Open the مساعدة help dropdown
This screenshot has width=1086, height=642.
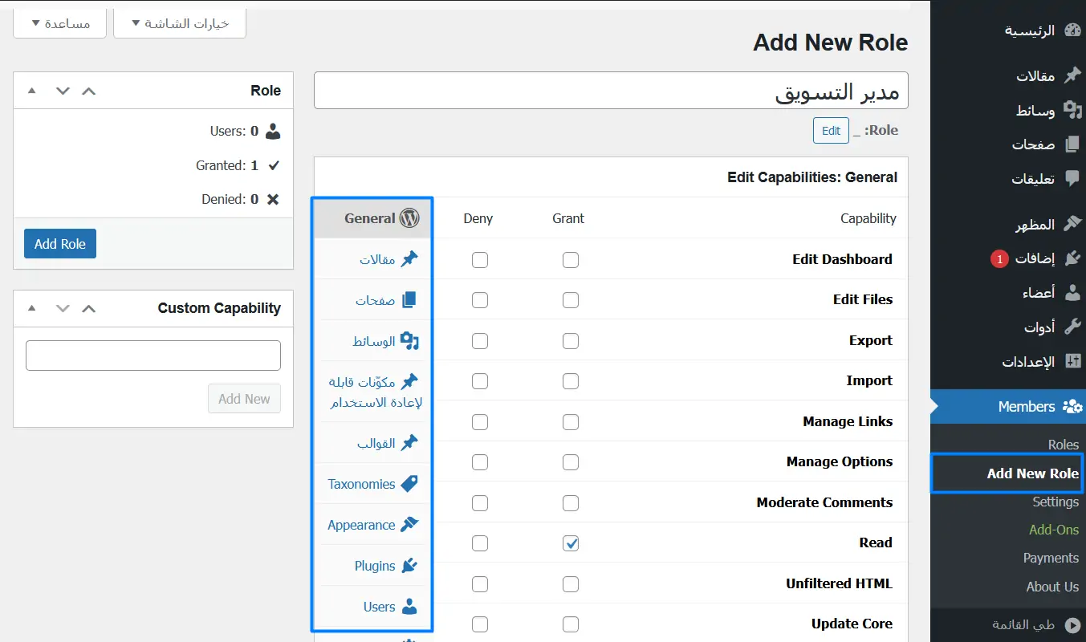60,23
